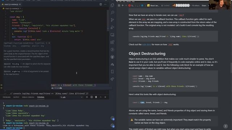This screenshot has width=232, height=130.
Task: Split the editor with the split icon
Action: [x=101, y=4]
